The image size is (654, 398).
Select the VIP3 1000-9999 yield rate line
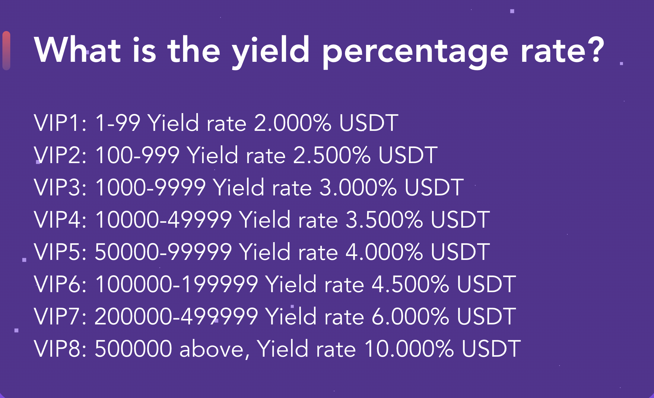pos(249,187)
